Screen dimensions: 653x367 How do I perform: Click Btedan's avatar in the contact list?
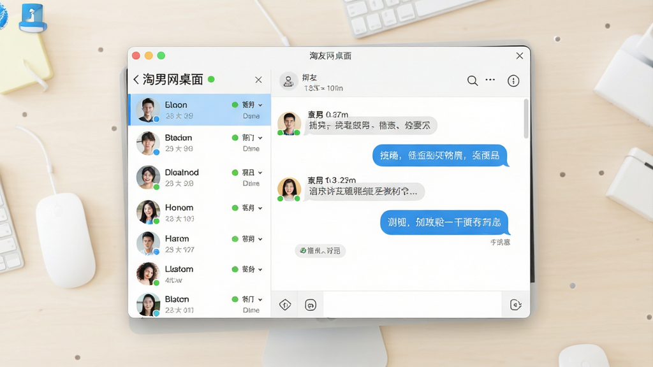point(148,143)
